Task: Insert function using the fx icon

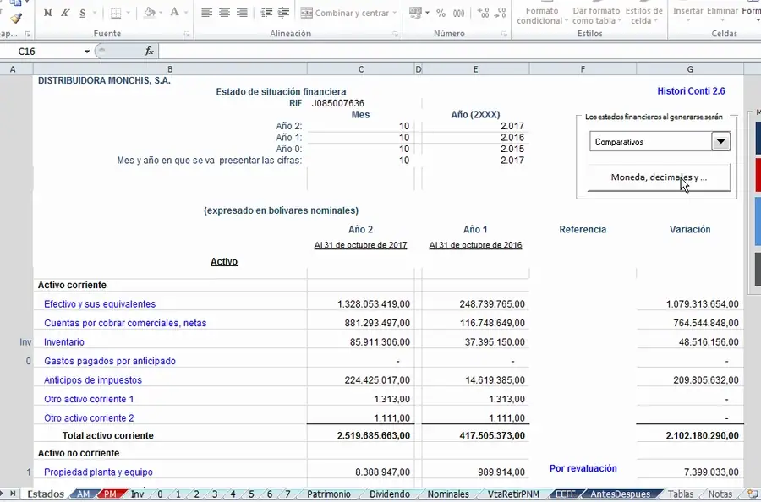Action: (149, 51)
